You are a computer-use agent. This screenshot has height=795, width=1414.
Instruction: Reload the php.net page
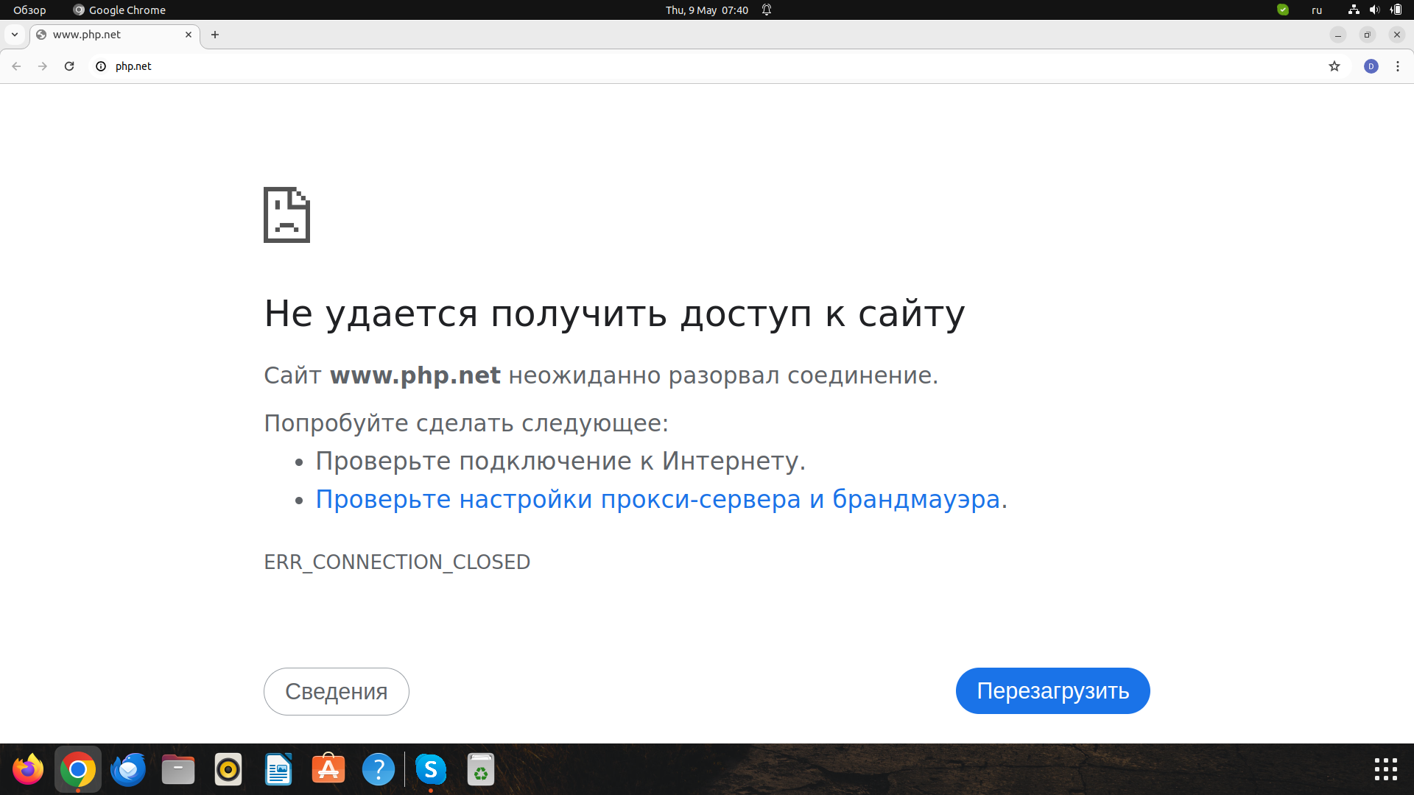click(x=69, y=66)
